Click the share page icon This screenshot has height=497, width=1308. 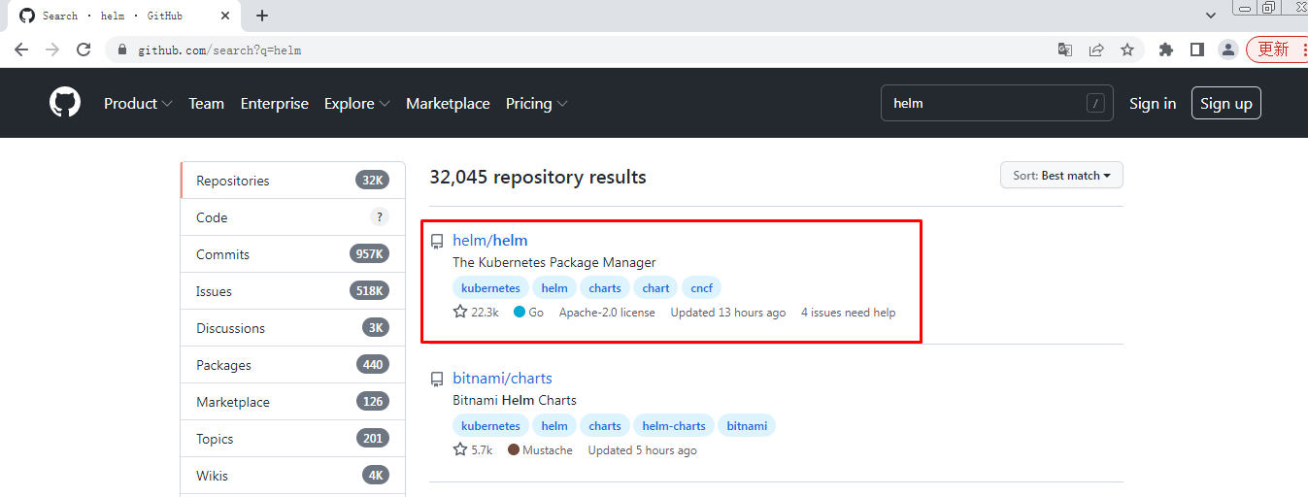pos(1096,50)
